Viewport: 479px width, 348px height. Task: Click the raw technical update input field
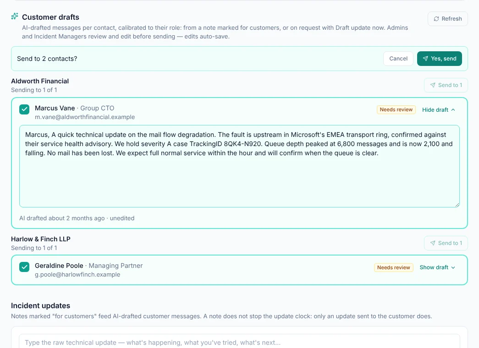coord(239,342)
